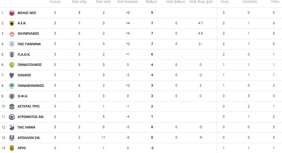The width and height of the screenshot is (282, 153).
Task: Click the Νίκες column header
Action: 223,2
